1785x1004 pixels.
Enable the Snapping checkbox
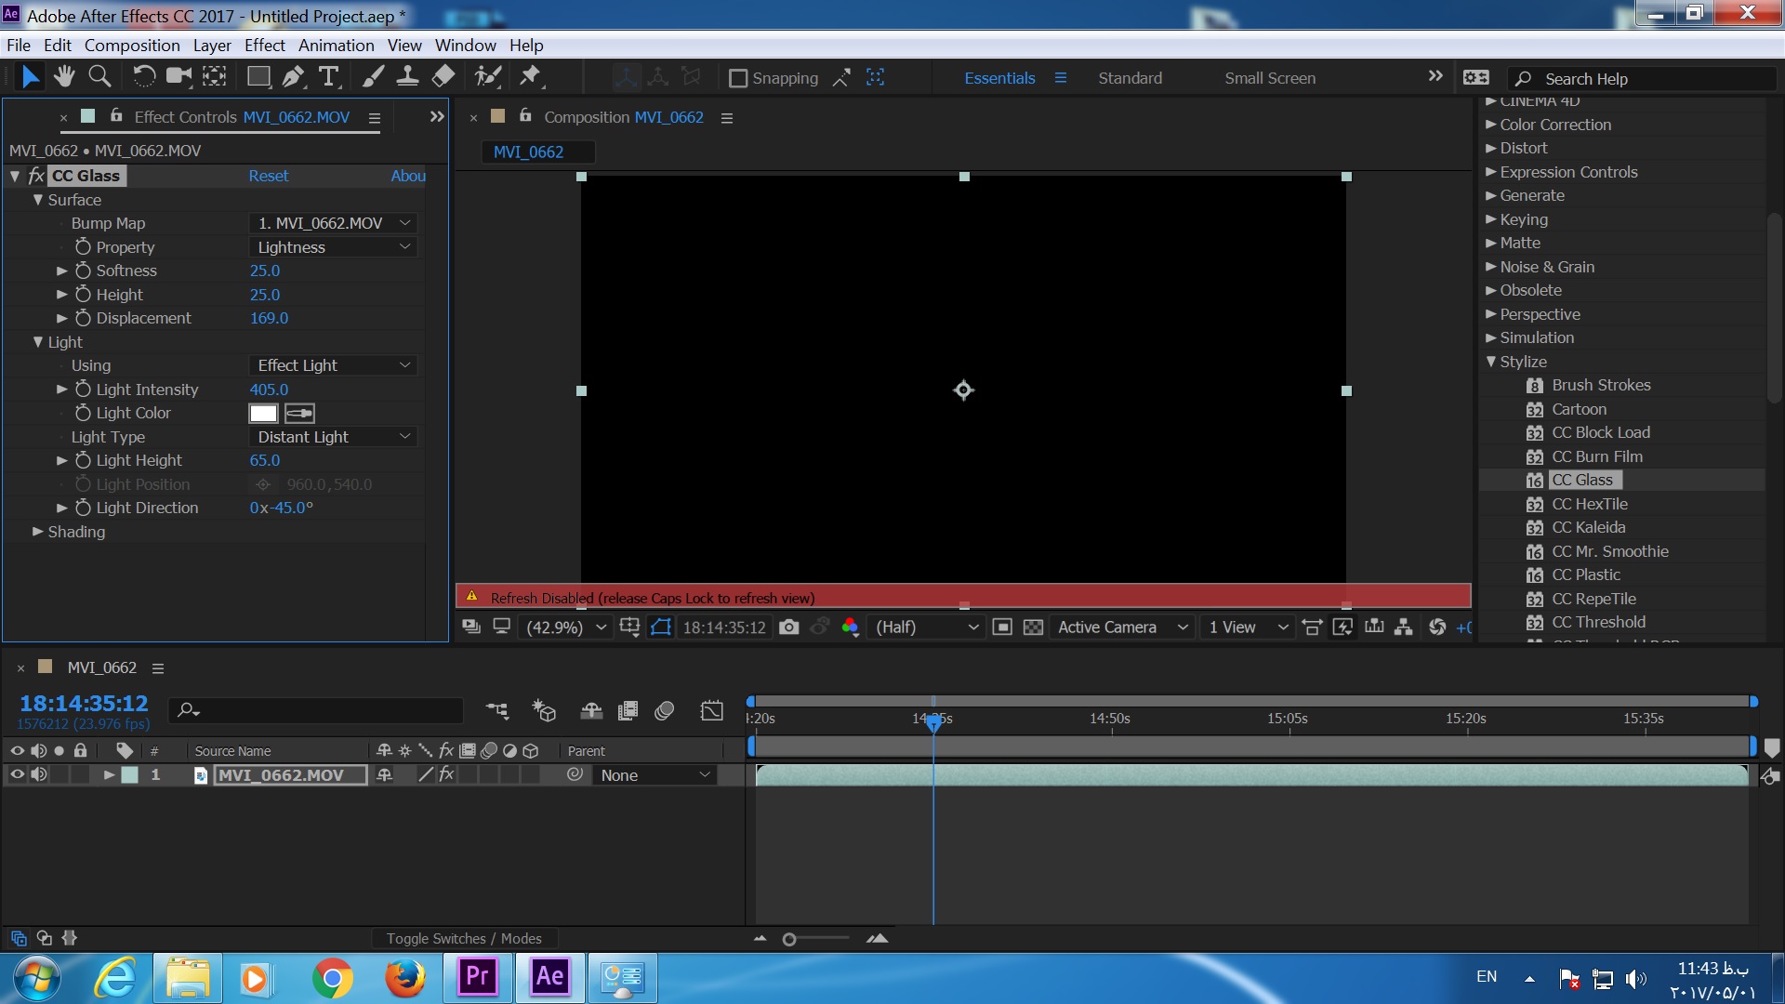click(x=738, y=78)
